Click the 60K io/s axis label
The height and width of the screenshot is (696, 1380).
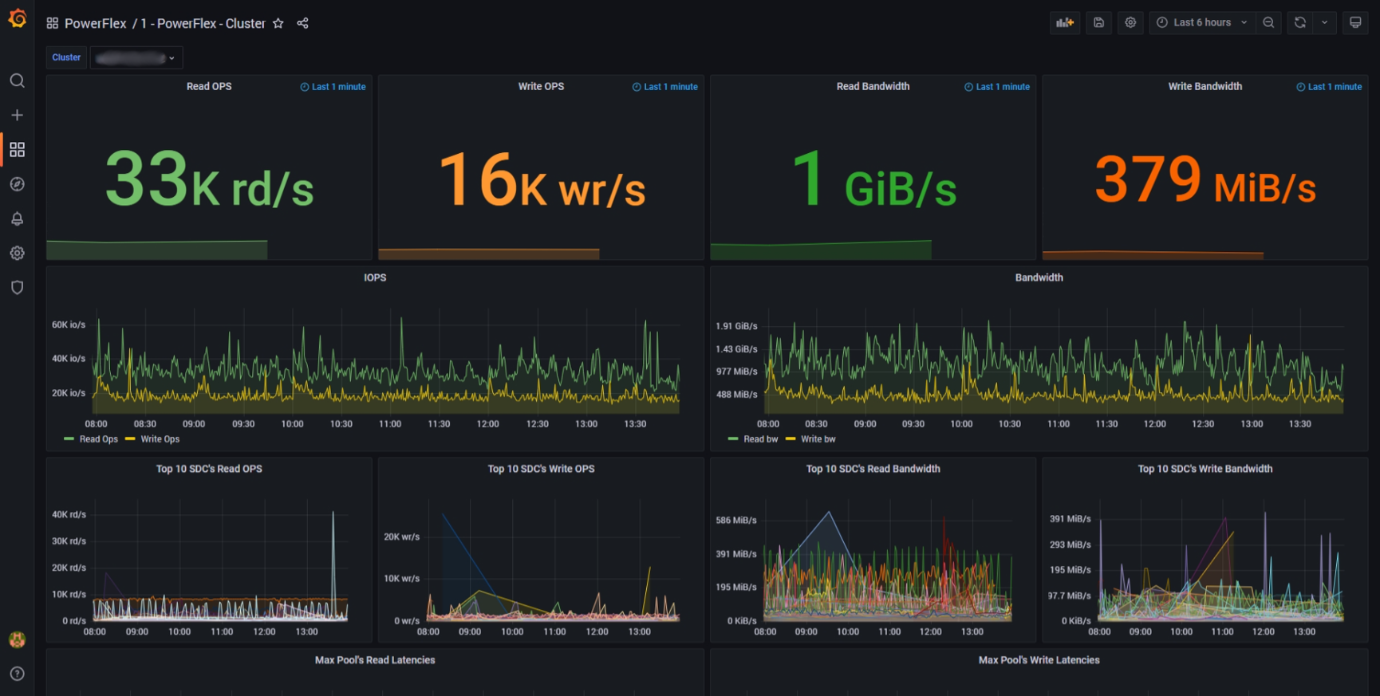(69, 324)
